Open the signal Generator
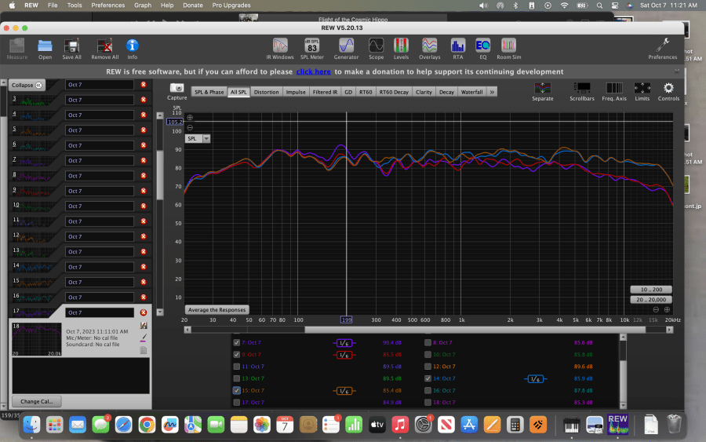 click(x=346, y=49)
